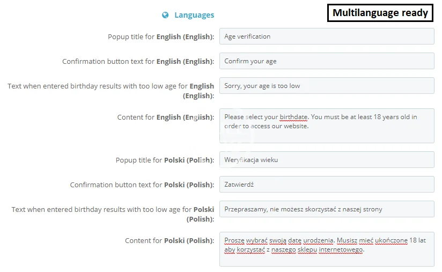442x272 pixels.
Task: Click the 'Popup title for Polski' label
Action: pyautogui.click(x=165, y=160)
